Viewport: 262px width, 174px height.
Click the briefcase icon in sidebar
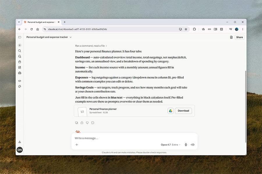point(20,73)
